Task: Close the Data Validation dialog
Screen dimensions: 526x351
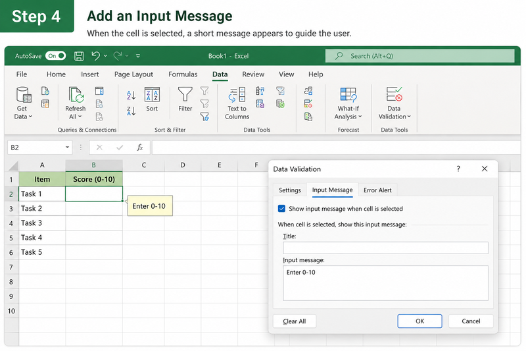Action: tap(485, 169)
